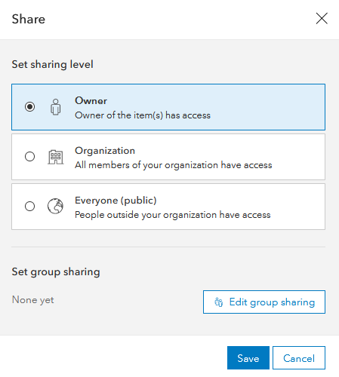
Task: Choose the Everyone (public) option title
Action: pos(116,201)
